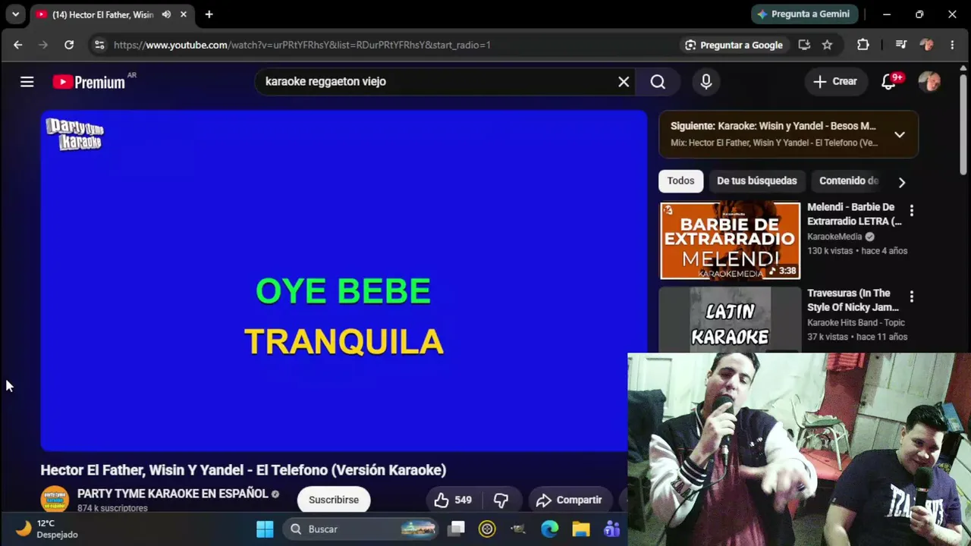
Task: Click the Crear button
Action: pos(835,82)
